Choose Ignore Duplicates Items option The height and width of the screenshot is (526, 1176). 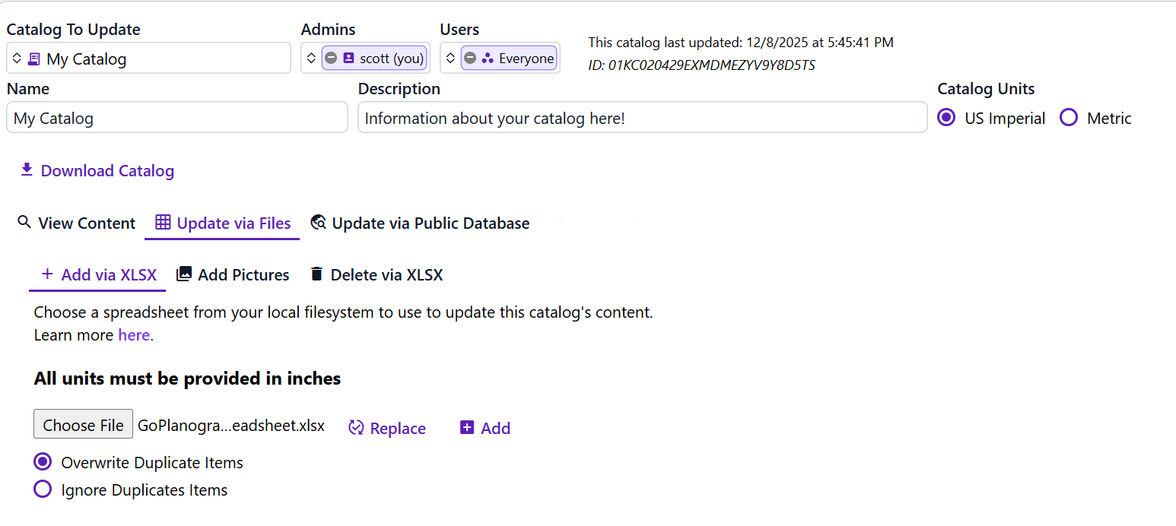tap(43, 490)
